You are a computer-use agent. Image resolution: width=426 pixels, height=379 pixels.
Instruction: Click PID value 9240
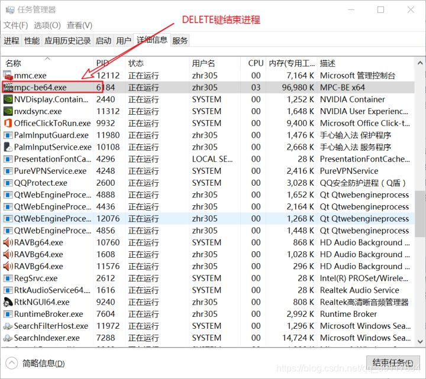click(x=105, y=302)
